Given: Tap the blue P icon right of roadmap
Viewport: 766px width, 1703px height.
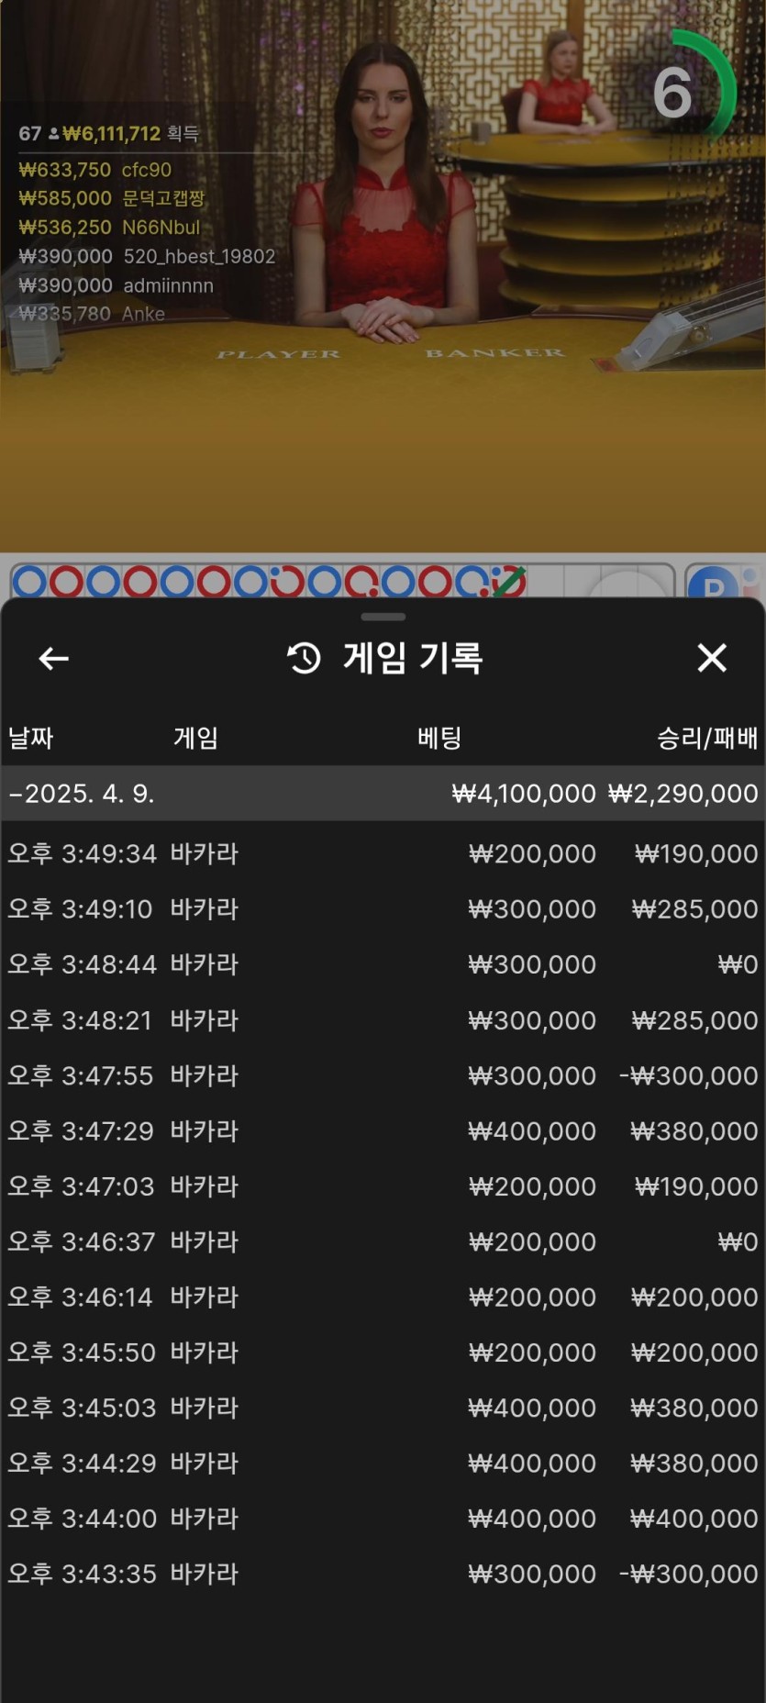Looking at the screenshot, I should [x=714, y=584].
